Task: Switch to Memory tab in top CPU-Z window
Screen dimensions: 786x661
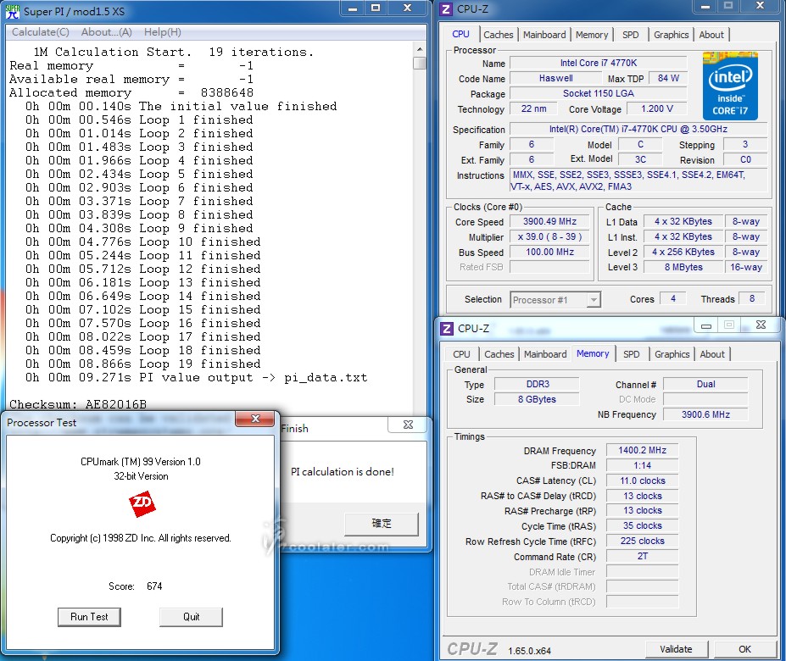Action: point(592,35)
